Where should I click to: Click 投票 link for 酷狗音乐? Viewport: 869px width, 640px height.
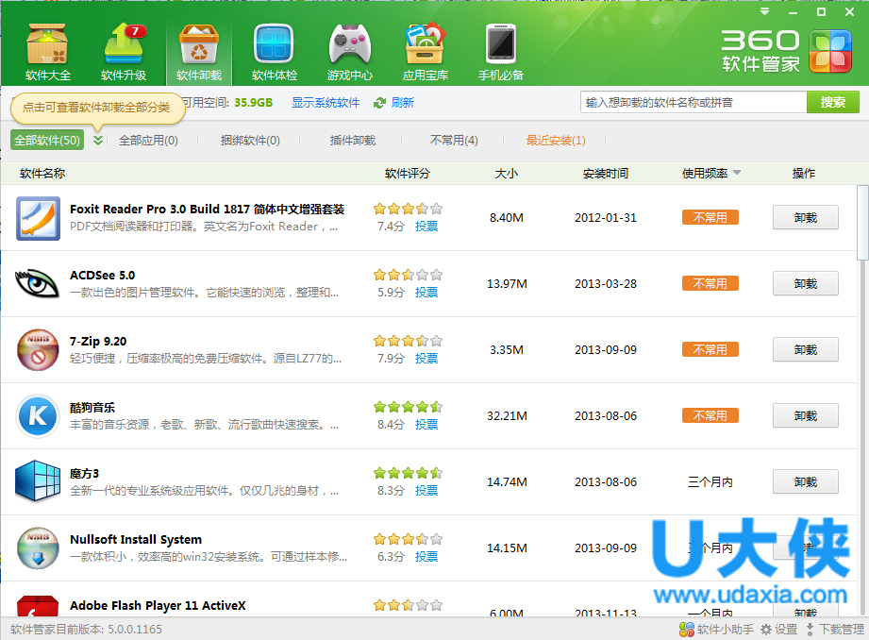click(426, 425)
